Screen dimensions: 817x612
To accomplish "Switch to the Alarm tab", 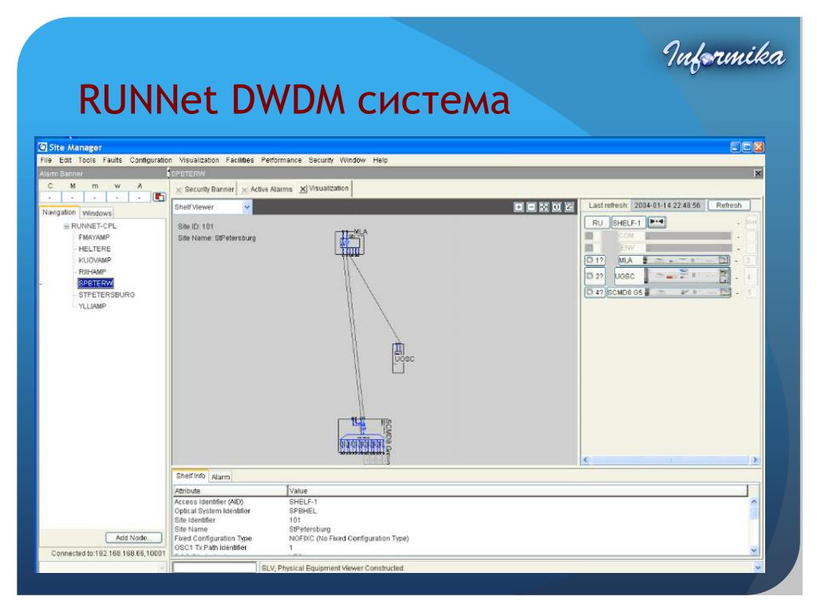I will click(220, 477).
